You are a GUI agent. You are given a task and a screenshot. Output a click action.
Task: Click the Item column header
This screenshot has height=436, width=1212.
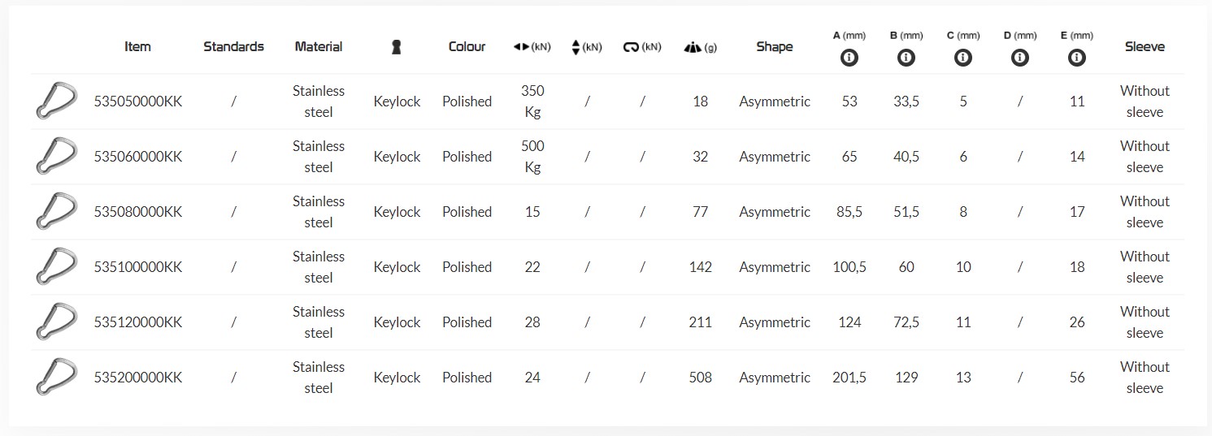click(x=137, y=46)
